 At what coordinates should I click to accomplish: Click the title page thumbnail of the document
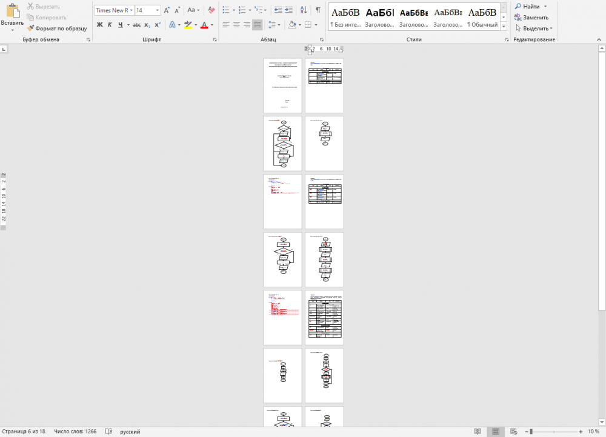282,85
